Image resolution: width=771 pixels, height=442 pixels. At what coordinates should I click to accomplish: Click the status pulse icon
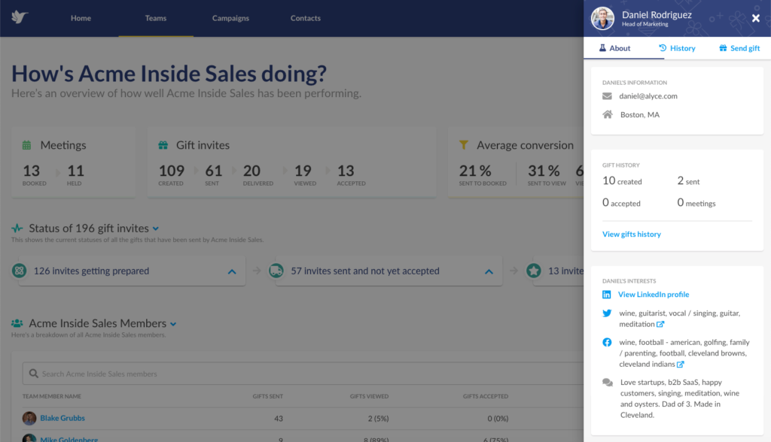tap(17, 229)
